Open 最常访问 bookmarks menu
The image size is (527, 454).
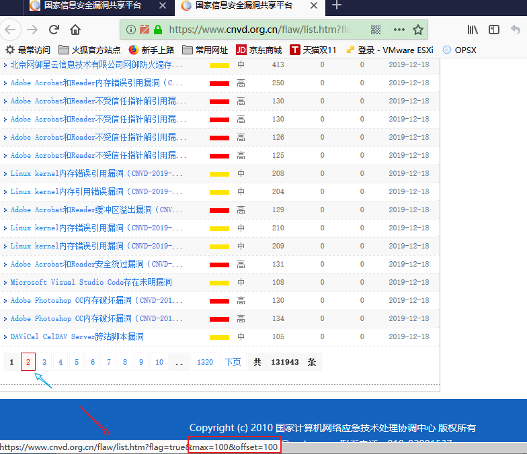coord(28,50)
